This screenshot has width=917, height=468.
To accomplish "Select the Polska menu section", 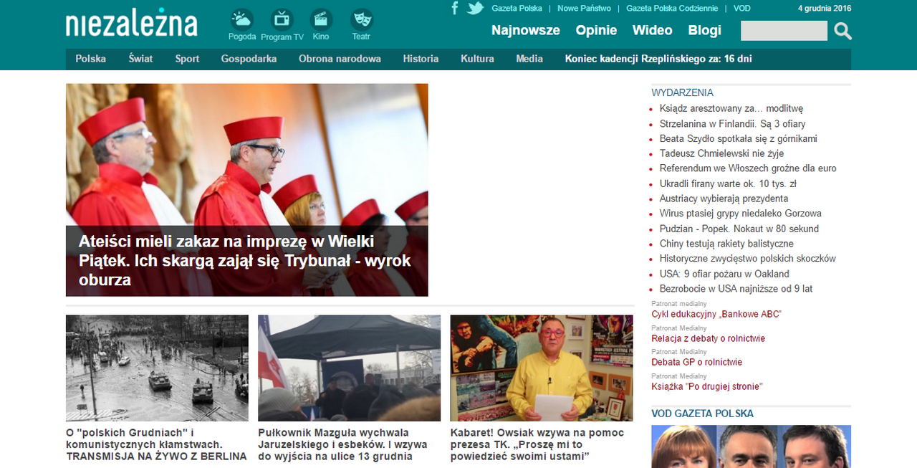I will pyautogui.click(x=91, y=59).
